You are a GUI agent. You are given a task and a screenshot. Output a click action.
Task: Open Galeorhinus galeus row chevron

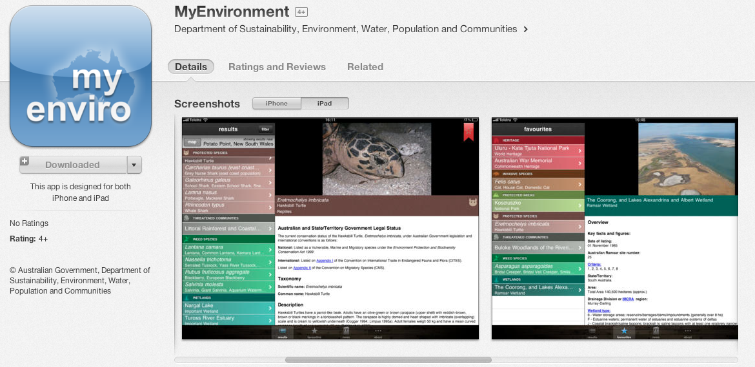[270, 182]
